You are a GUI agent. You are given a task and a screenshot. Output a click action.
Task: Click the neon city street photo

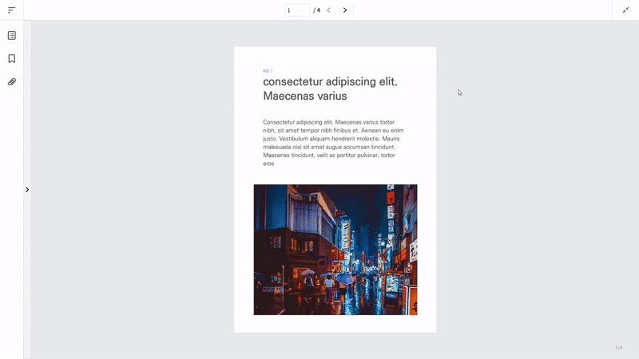pyautogui.click(x=335, y=250)
